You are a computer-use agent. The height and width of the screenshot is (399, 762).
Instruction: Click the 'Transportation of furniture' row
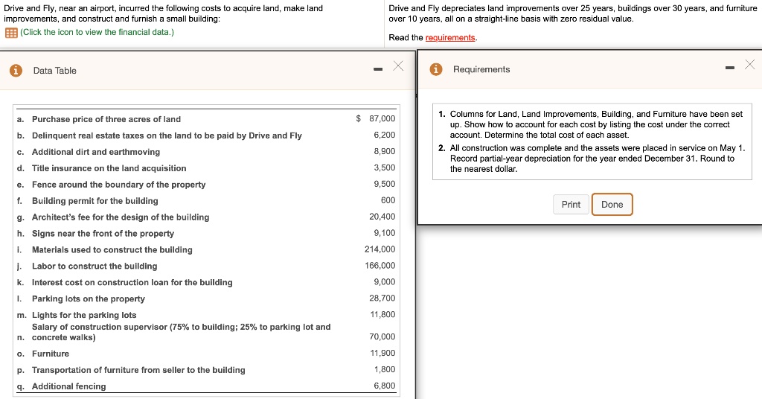(x=138, y=370)
